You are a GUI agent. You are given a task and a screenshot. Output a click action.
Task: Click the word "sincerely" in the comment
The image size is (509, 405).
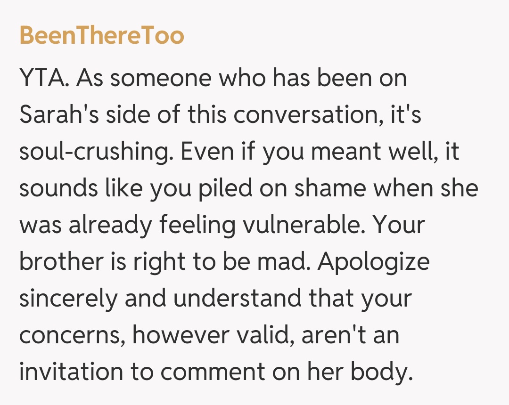(68, 299)
